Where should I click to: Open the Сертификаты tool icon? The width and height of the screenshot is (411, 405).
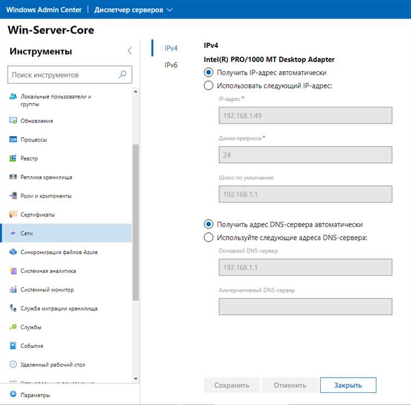click(x=13, y=215)
